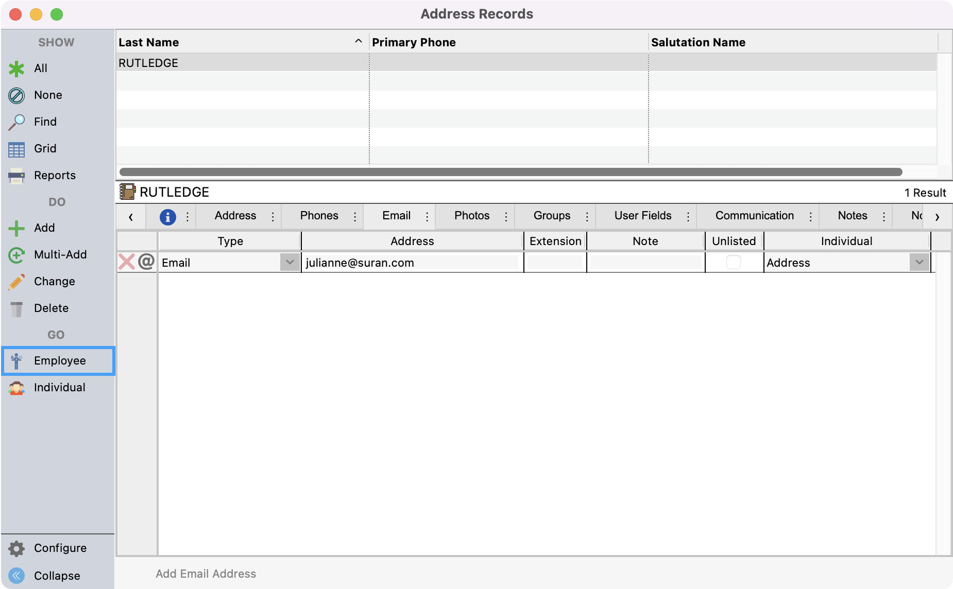
Task: Click the Find magnifying glass icon
Action: (x=16, y=122)
